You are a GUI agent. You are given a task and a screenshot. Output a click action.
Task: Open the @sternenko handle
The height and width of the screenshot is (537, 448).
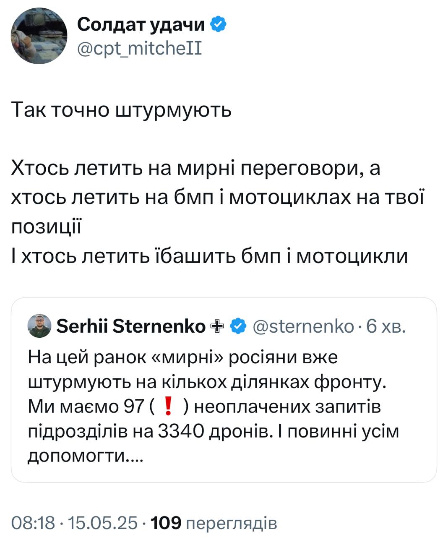[303, 326]
